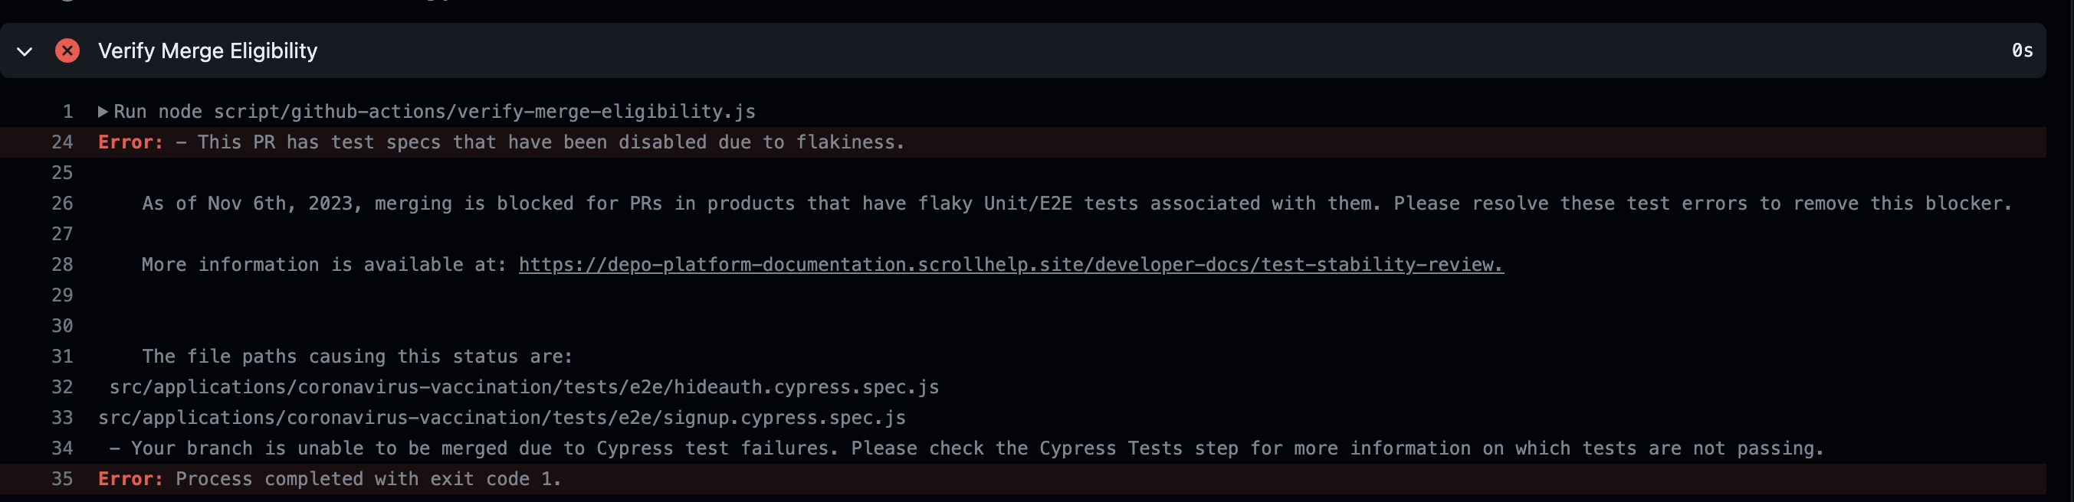Viewport: 2074px width, 502px height.
Task: Select line number 35 in the log
Action: pos(62,479)
